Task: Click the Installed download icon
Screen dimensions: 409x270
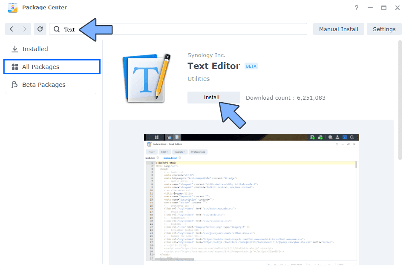Action: point(15,49)
